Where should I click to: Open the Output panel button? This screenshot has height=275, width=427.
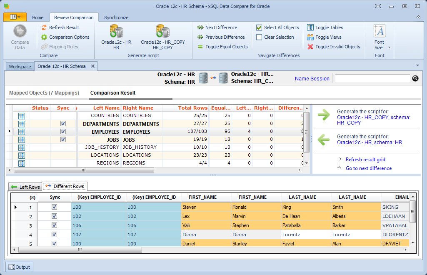(x=19, y=267)
